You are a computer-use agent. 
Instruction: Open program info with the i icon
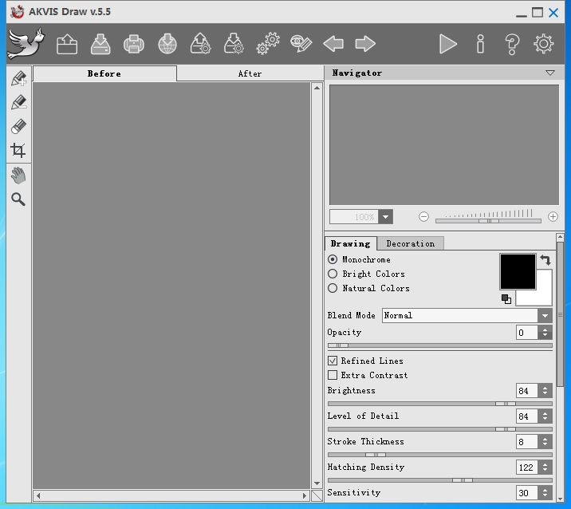click(480, 44)
